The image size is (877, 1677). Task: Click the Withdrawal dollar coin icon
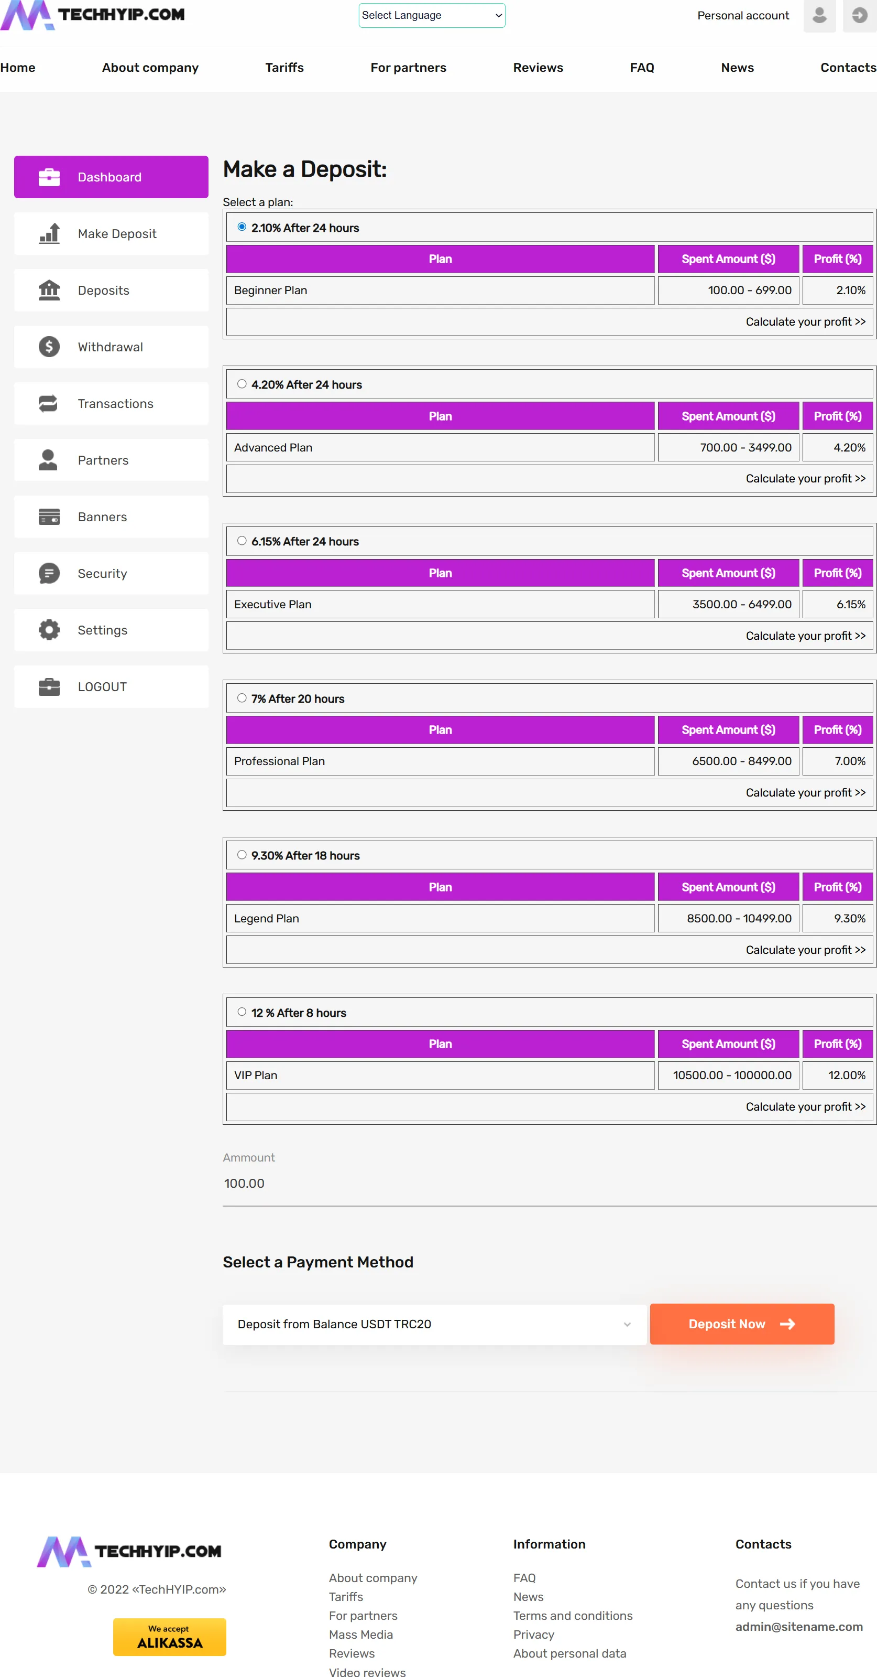click(x=49, y=346)
